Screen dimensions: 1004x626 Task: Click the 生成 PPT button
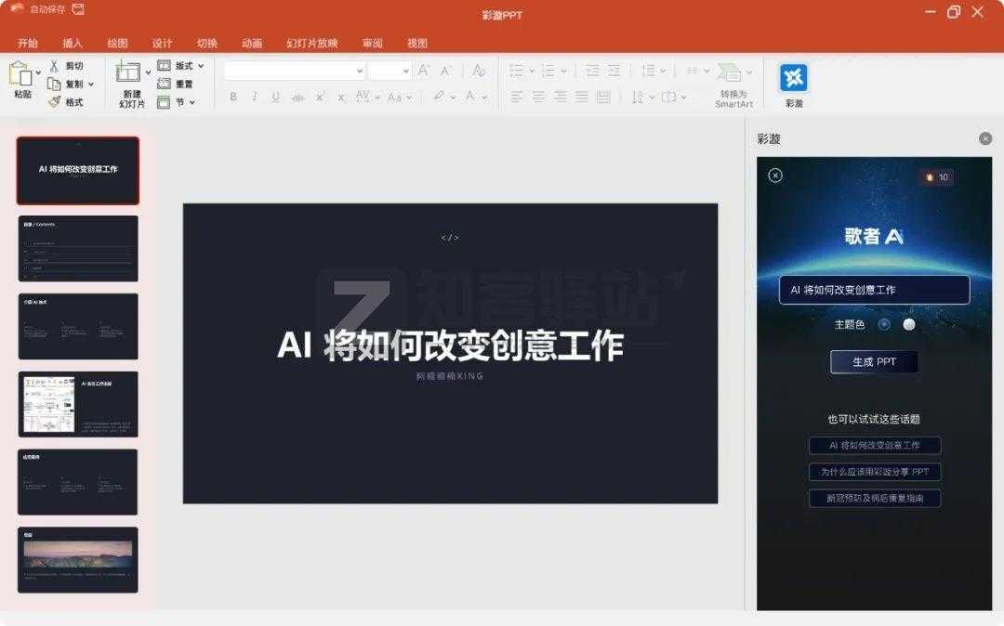click(873, 361)
